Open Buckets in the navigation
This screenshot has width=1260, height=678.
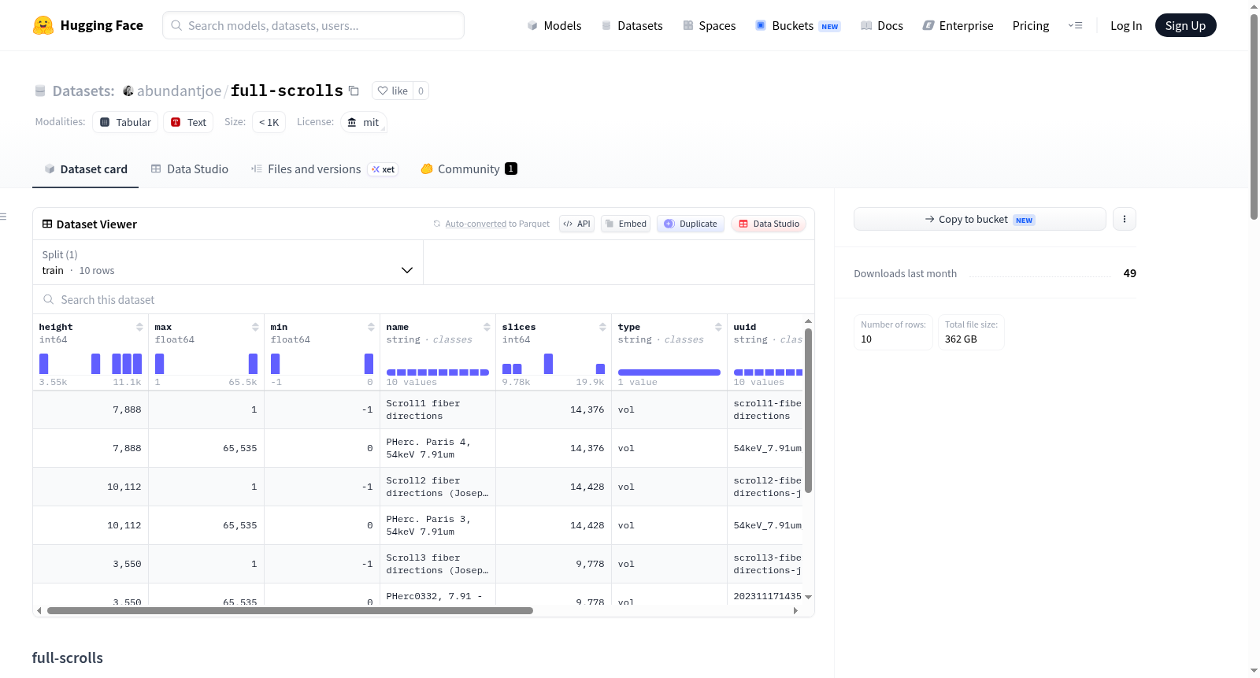[x=797, y=25]
